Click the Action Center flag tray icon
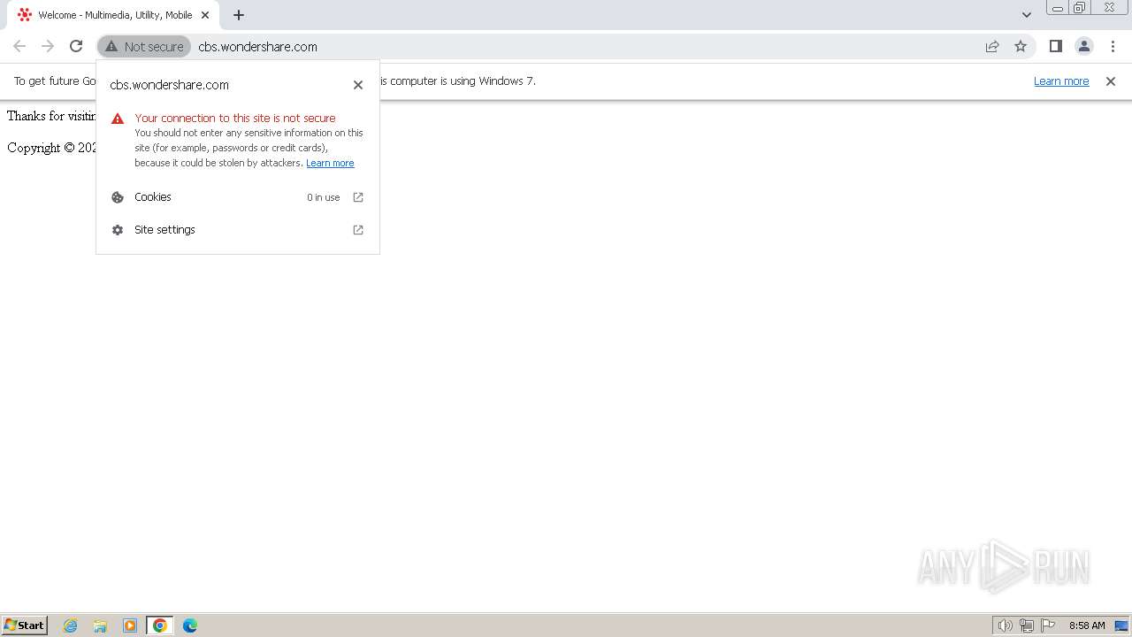This screenshot has height=637, width=1132. [x=1049, y=625]
